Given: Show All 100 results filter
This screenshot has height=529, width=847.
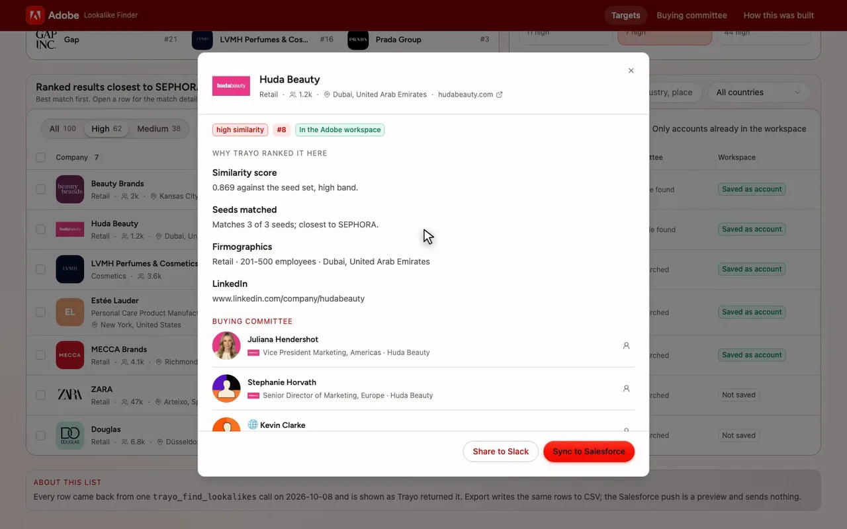Looking at the screenshot, I should click(x=63, y=129).
